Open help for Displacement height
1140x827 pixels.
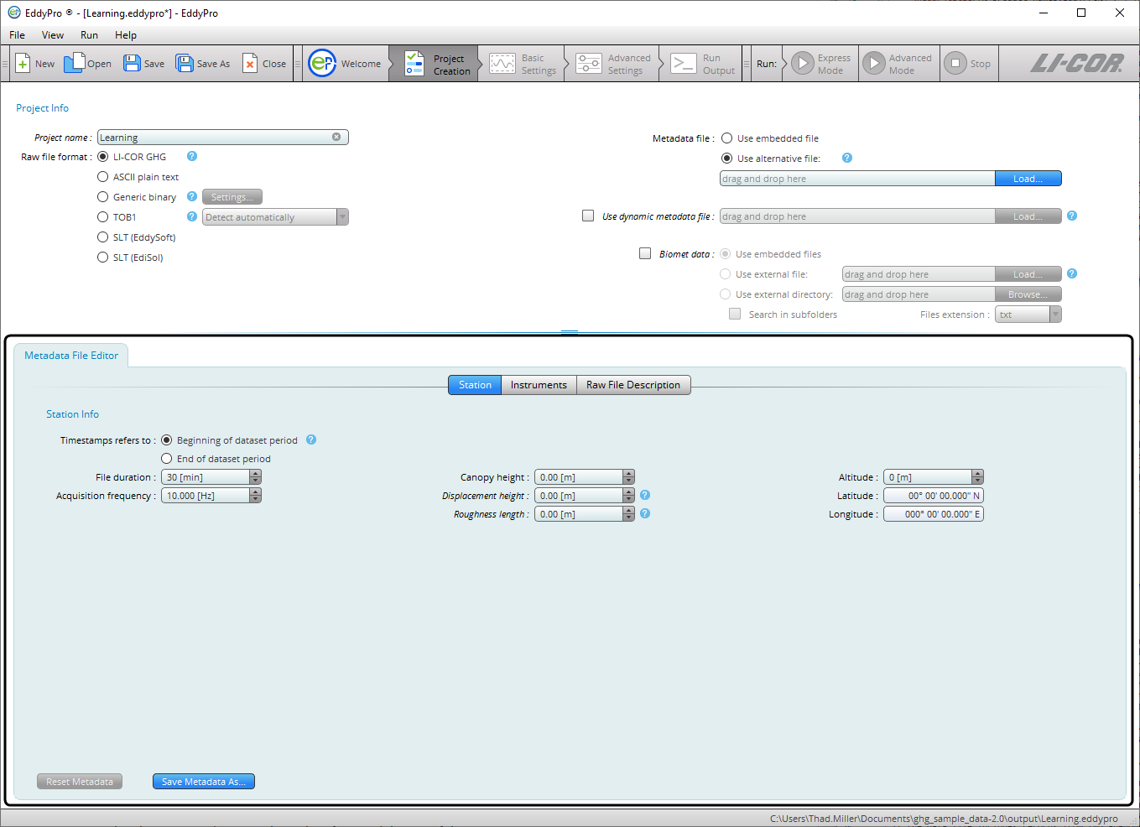click(x=645, y=495)
